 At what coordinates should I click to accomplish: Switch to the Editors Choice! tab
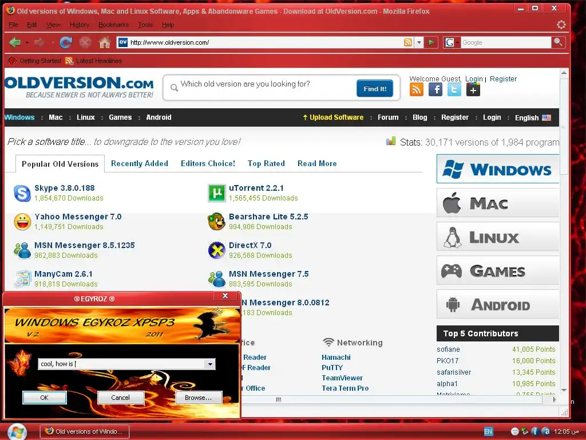tap(208, 163)
